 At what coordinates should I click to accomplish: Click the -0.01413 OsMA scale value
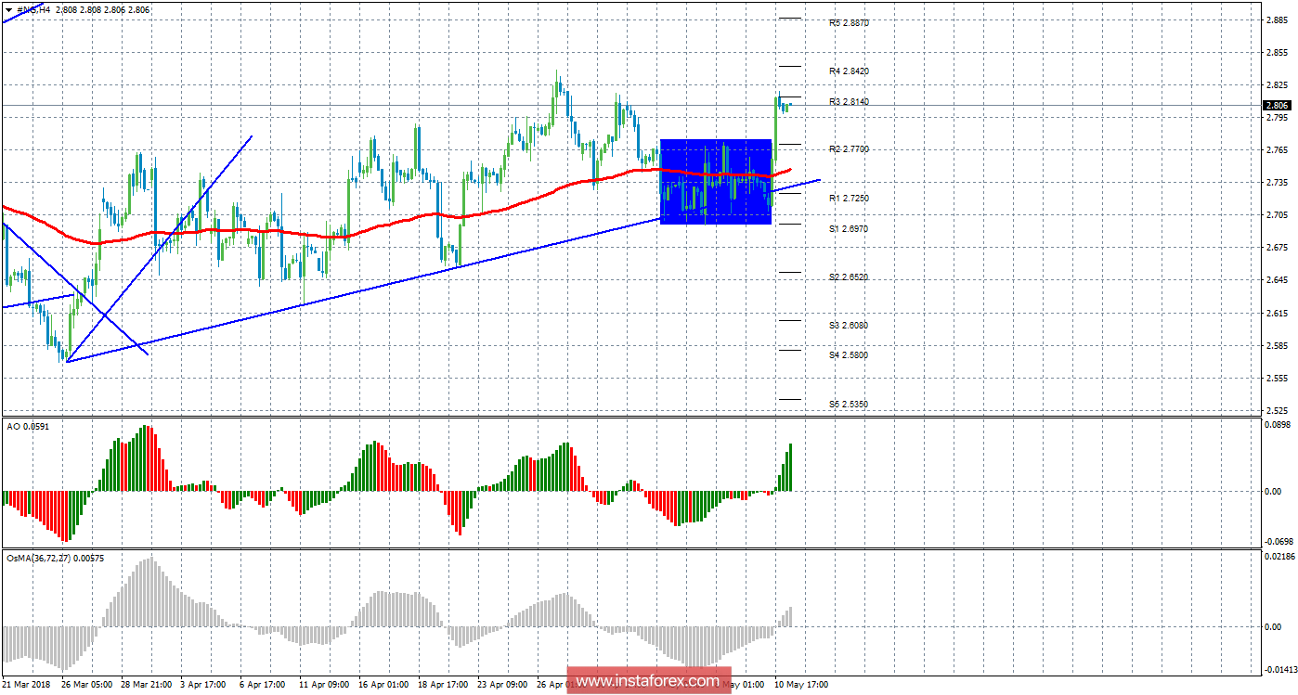1279,669
